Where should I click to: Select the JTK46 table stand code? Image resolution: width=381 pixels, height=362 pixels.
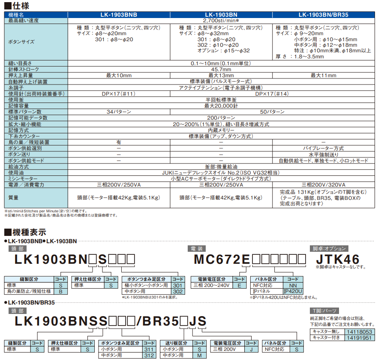(337, 259)
